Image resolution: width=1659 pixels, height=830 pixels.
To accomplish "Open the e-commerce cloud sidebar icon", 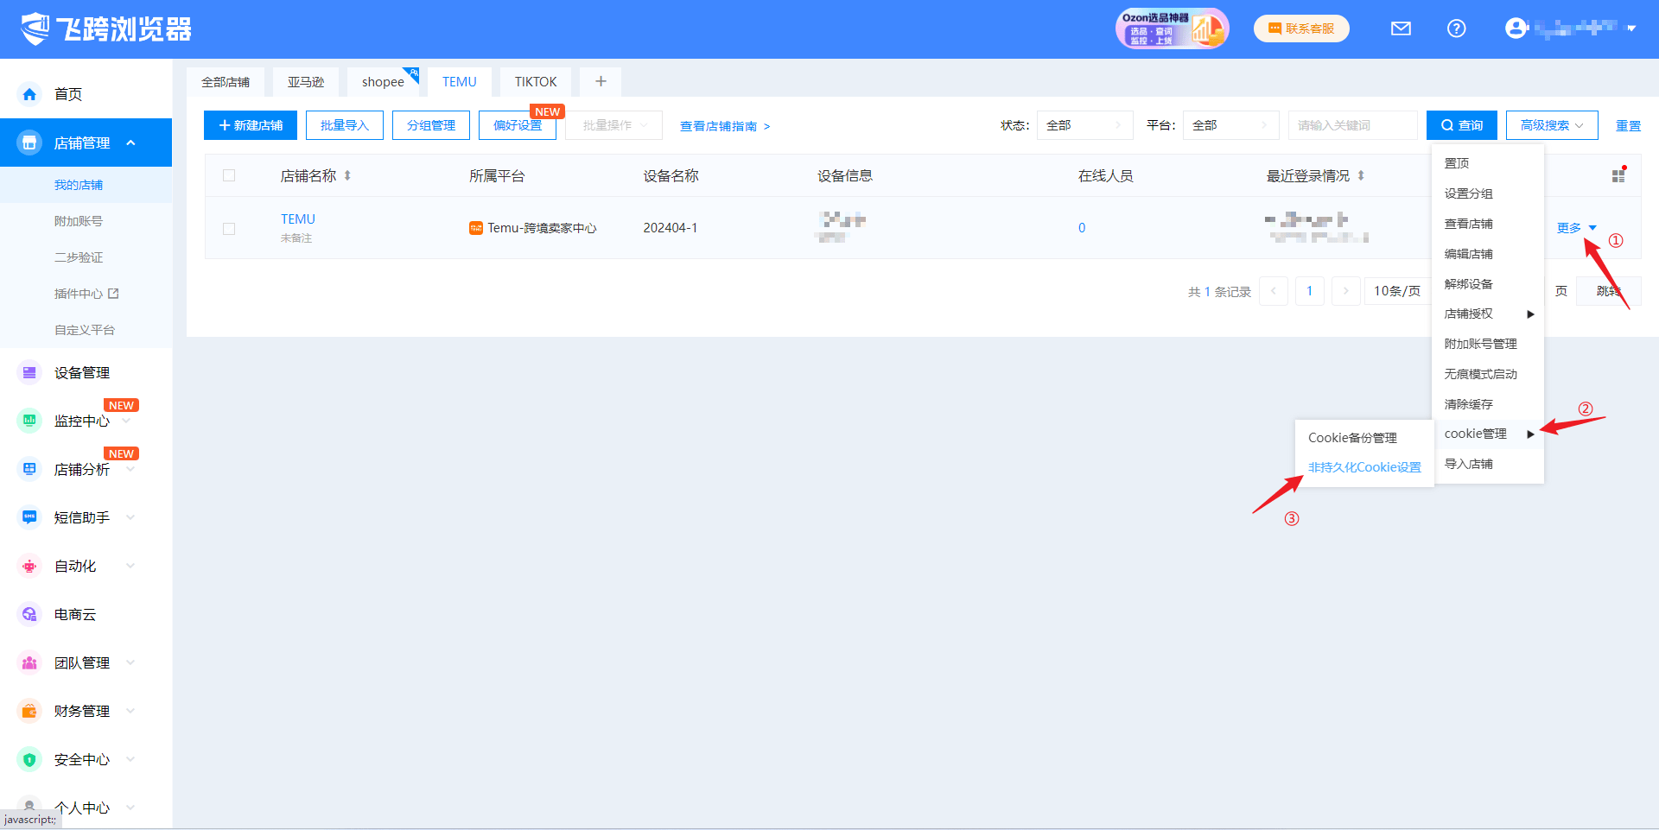I will tap(30, 615).
